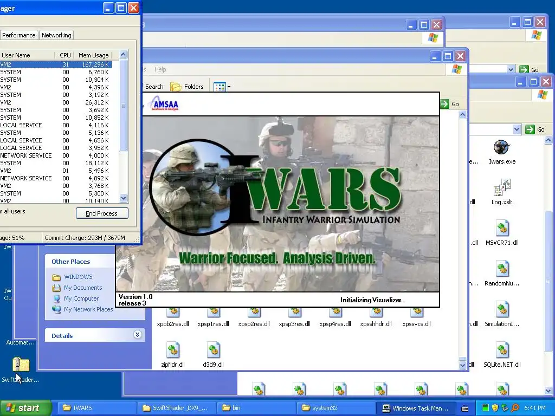
Task: Expand the Details panel chevron
Action: point(138,335)
